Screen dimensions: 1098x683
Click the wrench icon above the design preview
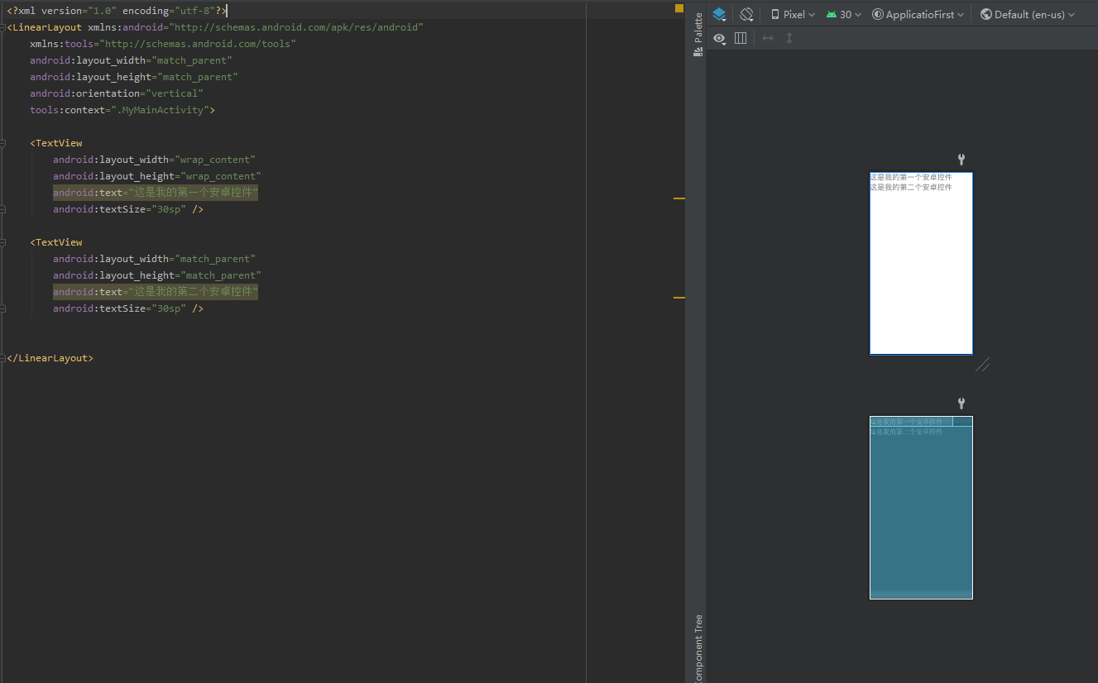coord(961,160)
